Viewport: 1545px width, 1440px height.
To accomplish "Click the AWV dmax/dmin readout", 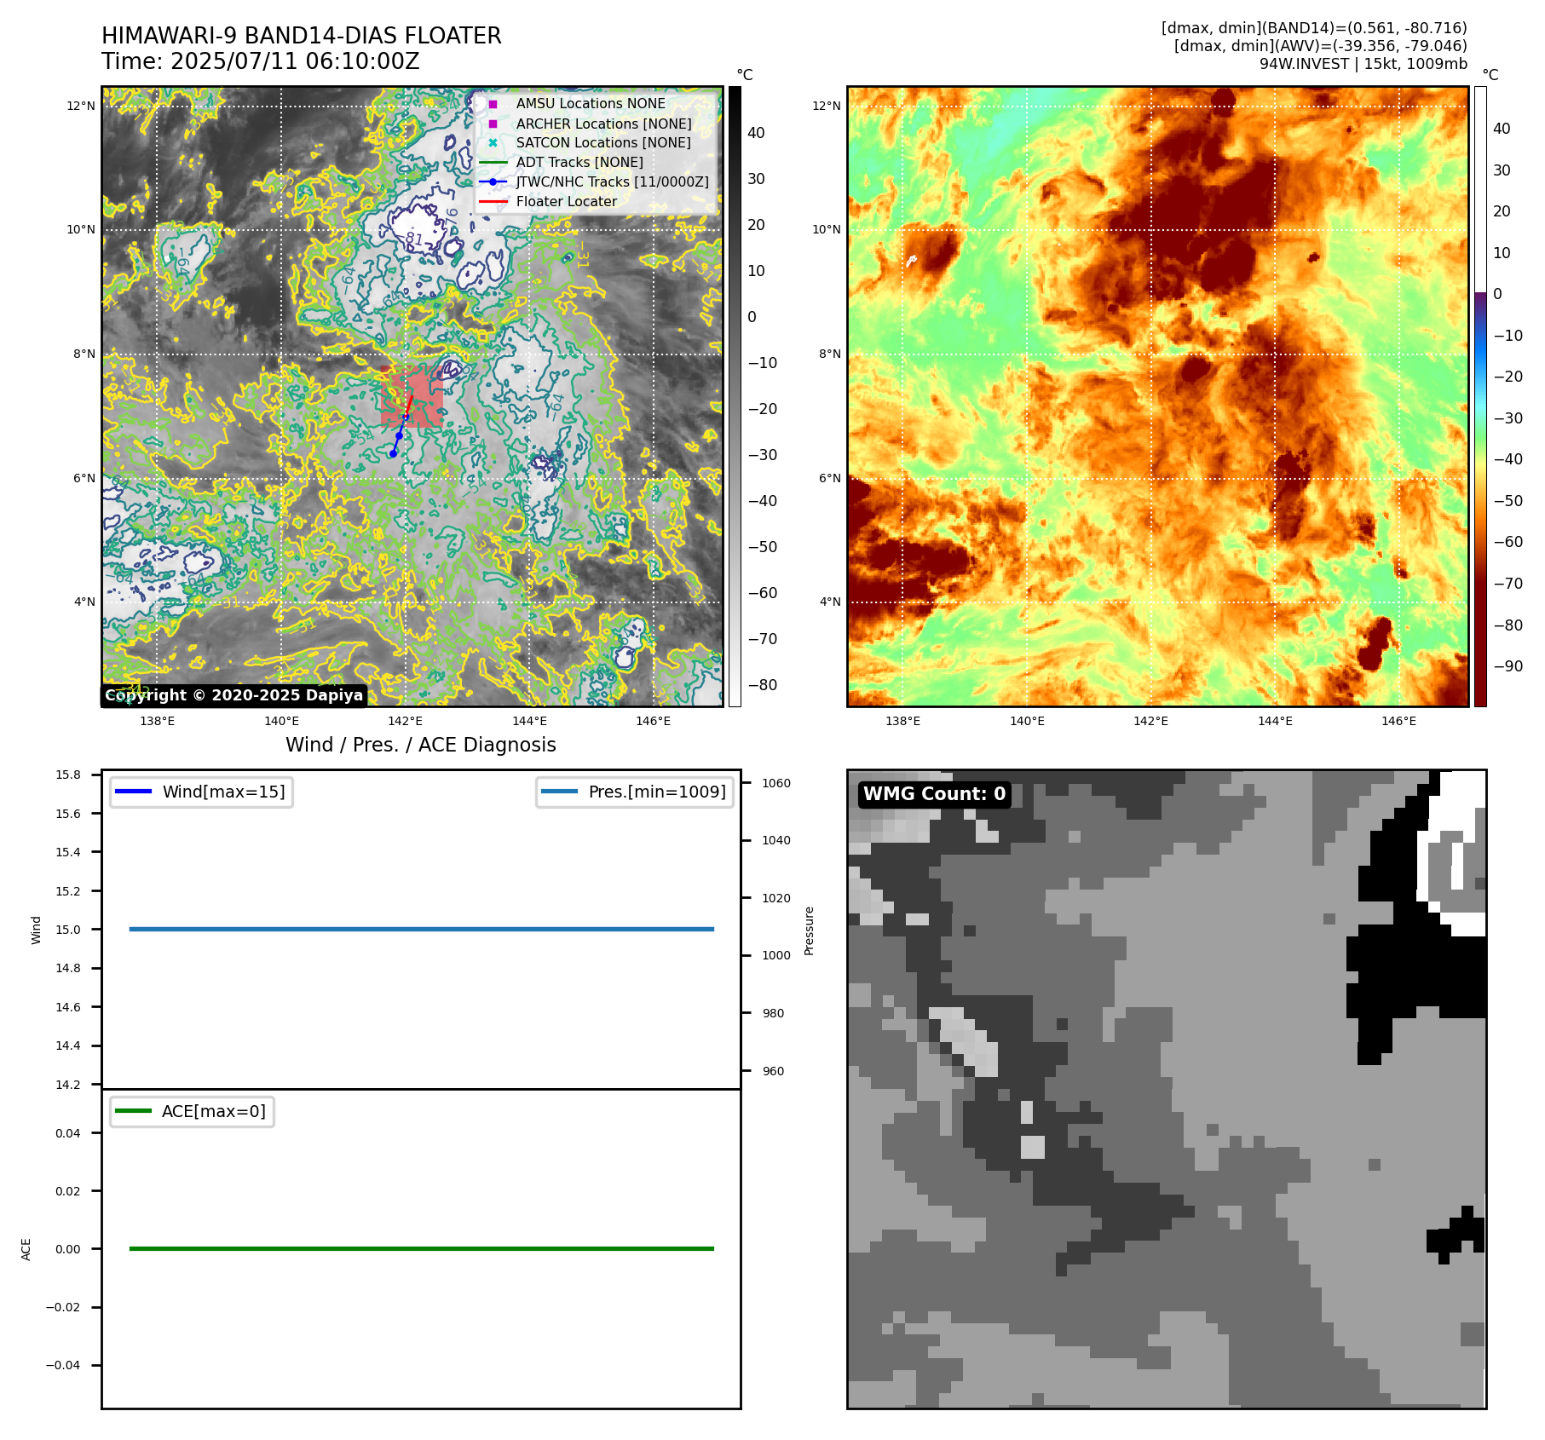I will pos(1320,46).
